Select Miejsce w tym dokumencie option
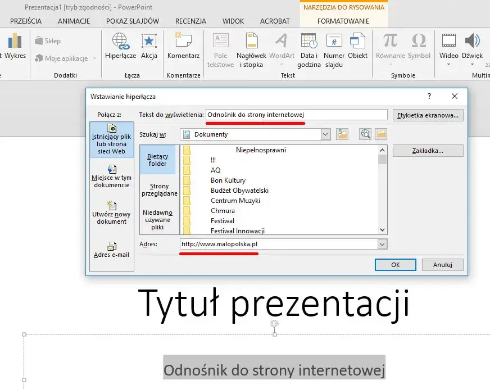The height and width of the screenshot is (389, 490). click(x=111, y=178)
